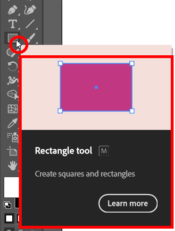Screen dimensions: 175x231
Task: Pick the Eyedropper tool
Action: click(12, 123)
